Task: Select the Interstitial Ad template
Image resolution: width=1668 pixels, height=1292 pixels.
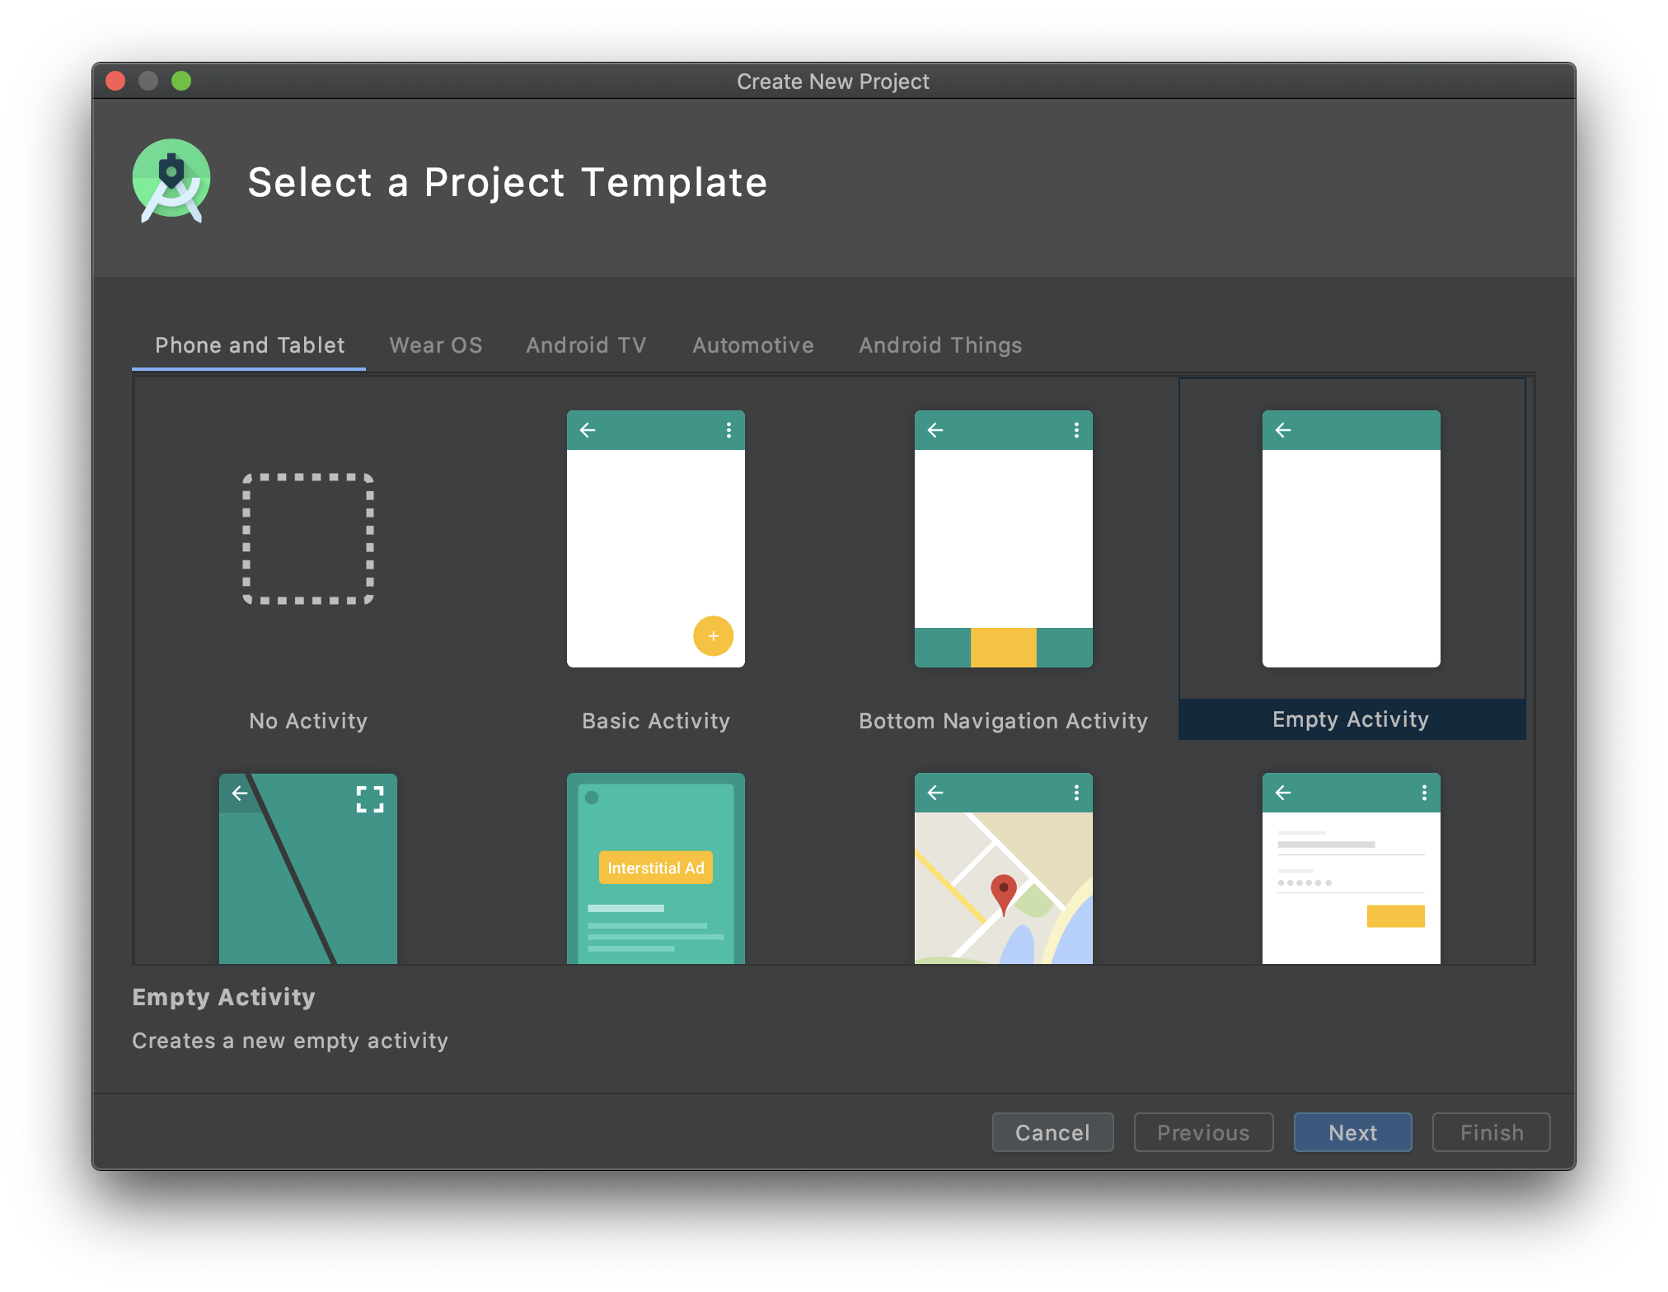Action: (655, 868)
